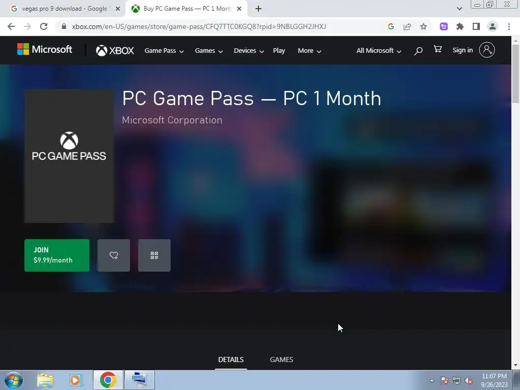The image size is (520, 390).
Task: Click the browser forward arrow
Action: pos(27,26)
